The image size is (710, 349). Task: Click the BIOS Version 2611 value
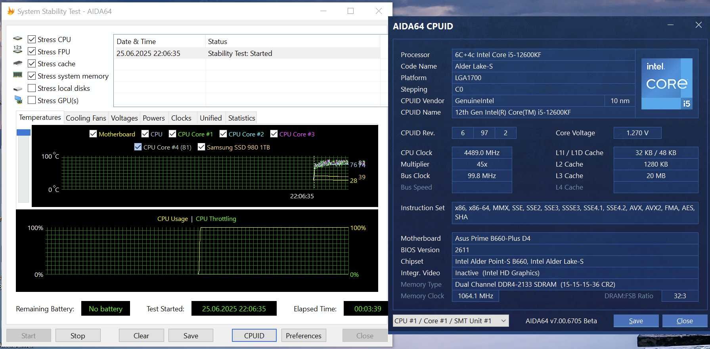click(x=575, y=250)
